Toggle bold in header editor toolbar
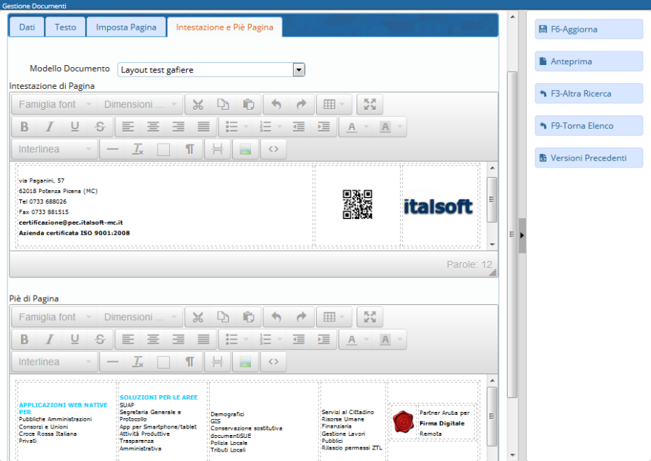 (x=24, y=127)
